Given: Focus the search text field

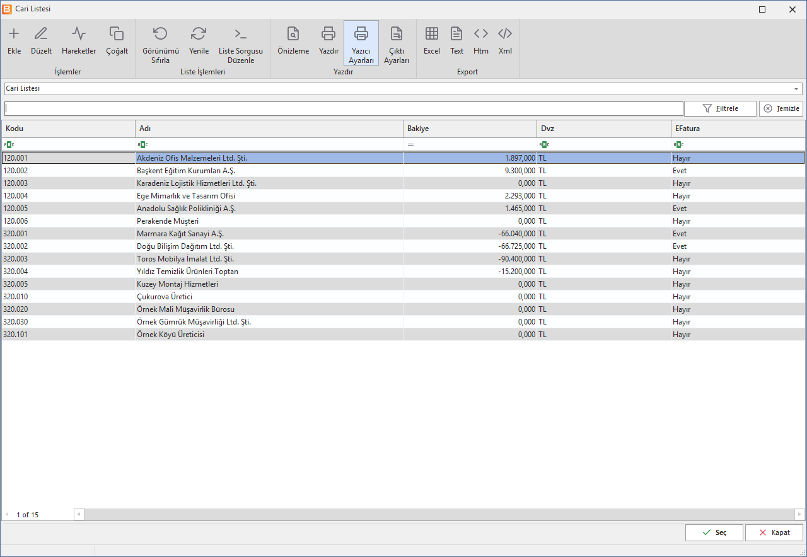Looking at the screenshot, I should click(x=344, y=108).
